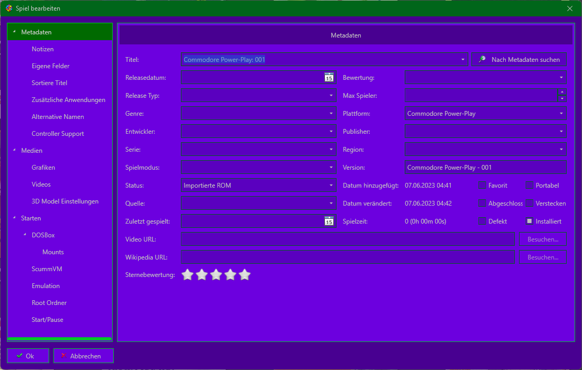The height and width of the screenshot is (370, 582).
Task: Go to Eigene Felder
Action: pyautogui.click(x=50, y=66)
